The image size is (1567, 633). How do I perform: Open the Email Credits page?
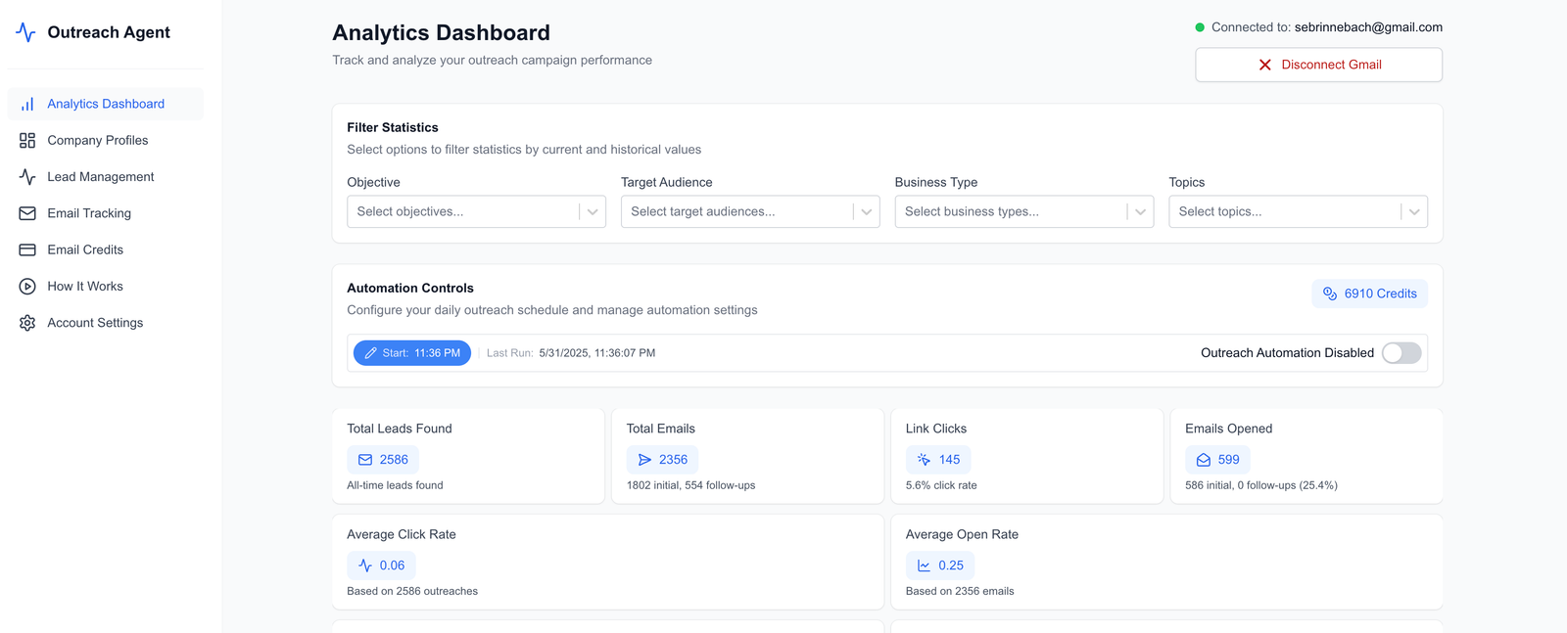point(106,249)
